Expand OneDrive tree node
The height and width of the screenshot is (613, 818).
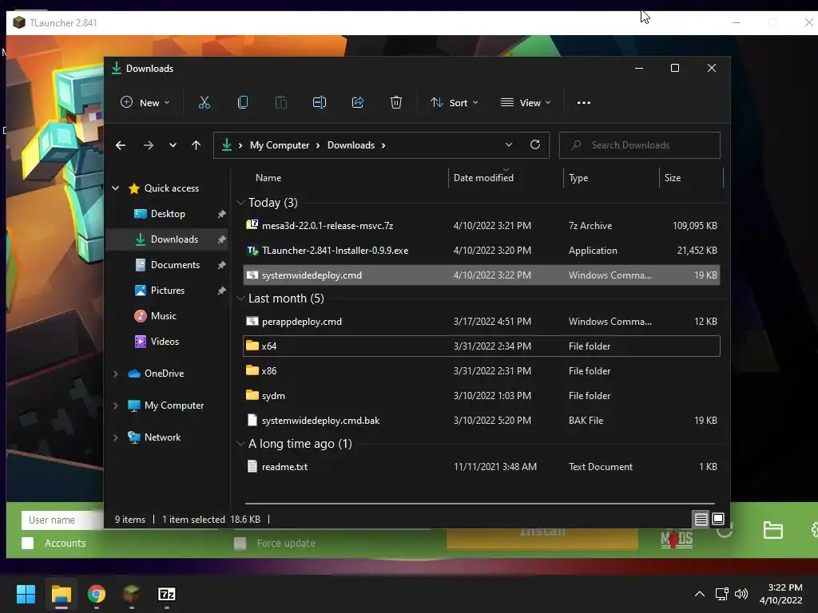tap(116, 374)
